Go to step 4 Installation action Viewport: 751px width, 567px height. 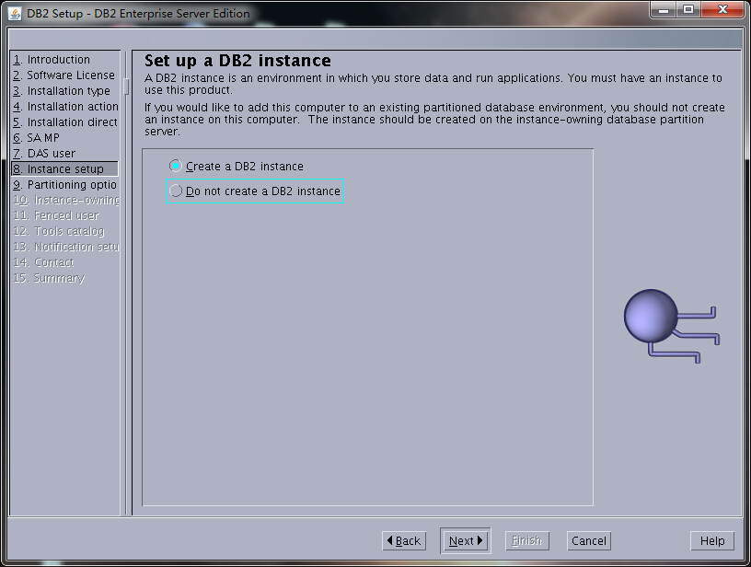coord(65,107)
